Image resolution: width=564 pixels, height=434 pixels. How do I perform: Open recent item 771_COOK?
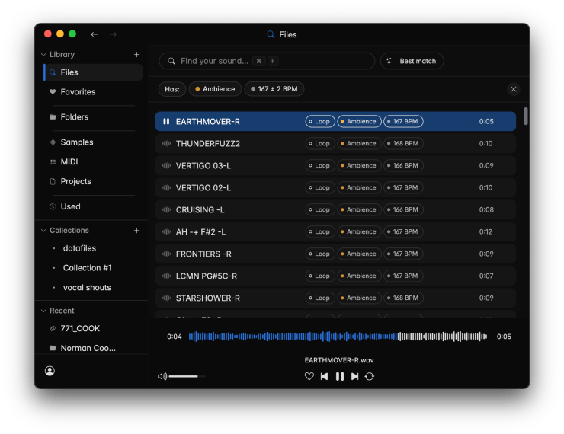(80, 328)
